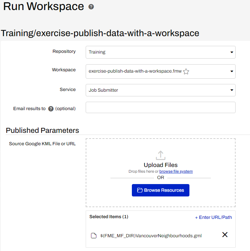The image size is (250, 251).
Task: Select $(FME_MF_DIR)VancouverNeighbourhoods.gml item text
Action: (151, 236)
